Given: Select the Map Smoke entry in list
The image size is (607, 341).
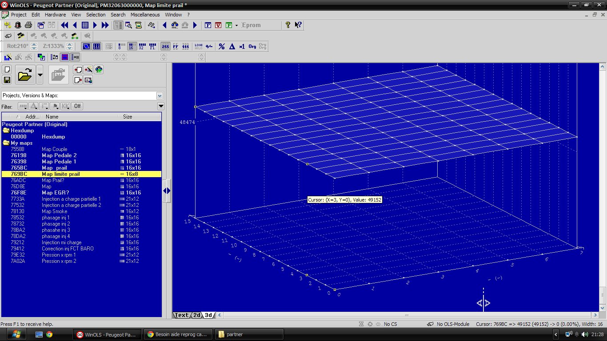Looking at the screenshot, I should tap(54, 211).
